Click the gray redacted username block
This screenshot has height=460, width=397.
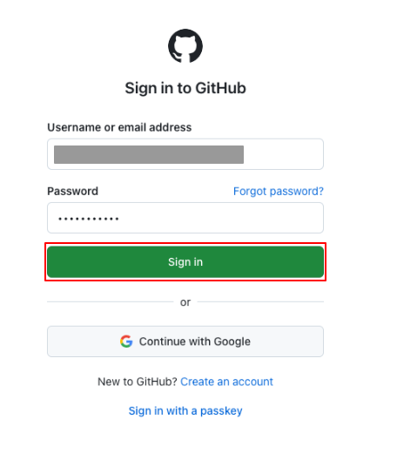tap(149, 154)
